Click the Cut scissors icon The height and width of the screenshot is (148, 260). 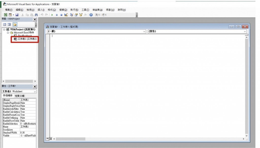[23, 15]
